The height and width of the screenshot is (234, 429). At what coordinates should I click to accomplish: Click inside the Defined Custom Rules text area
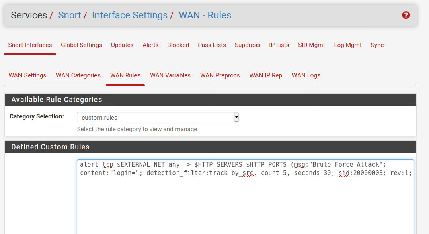[245, 197]
